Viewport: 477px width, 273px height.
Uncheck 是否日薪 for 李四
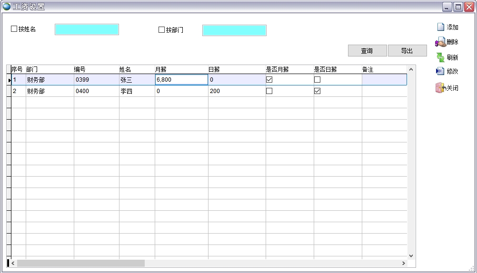pos(317,91)
